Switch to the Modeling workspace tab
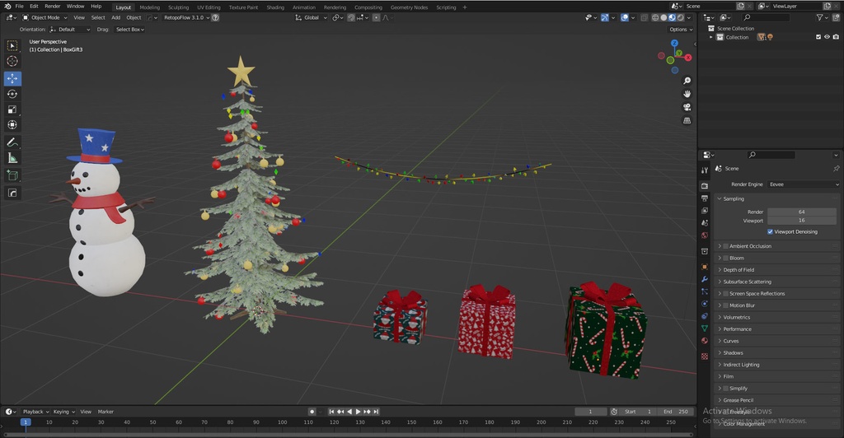The image size is (844, 438). 150,7
